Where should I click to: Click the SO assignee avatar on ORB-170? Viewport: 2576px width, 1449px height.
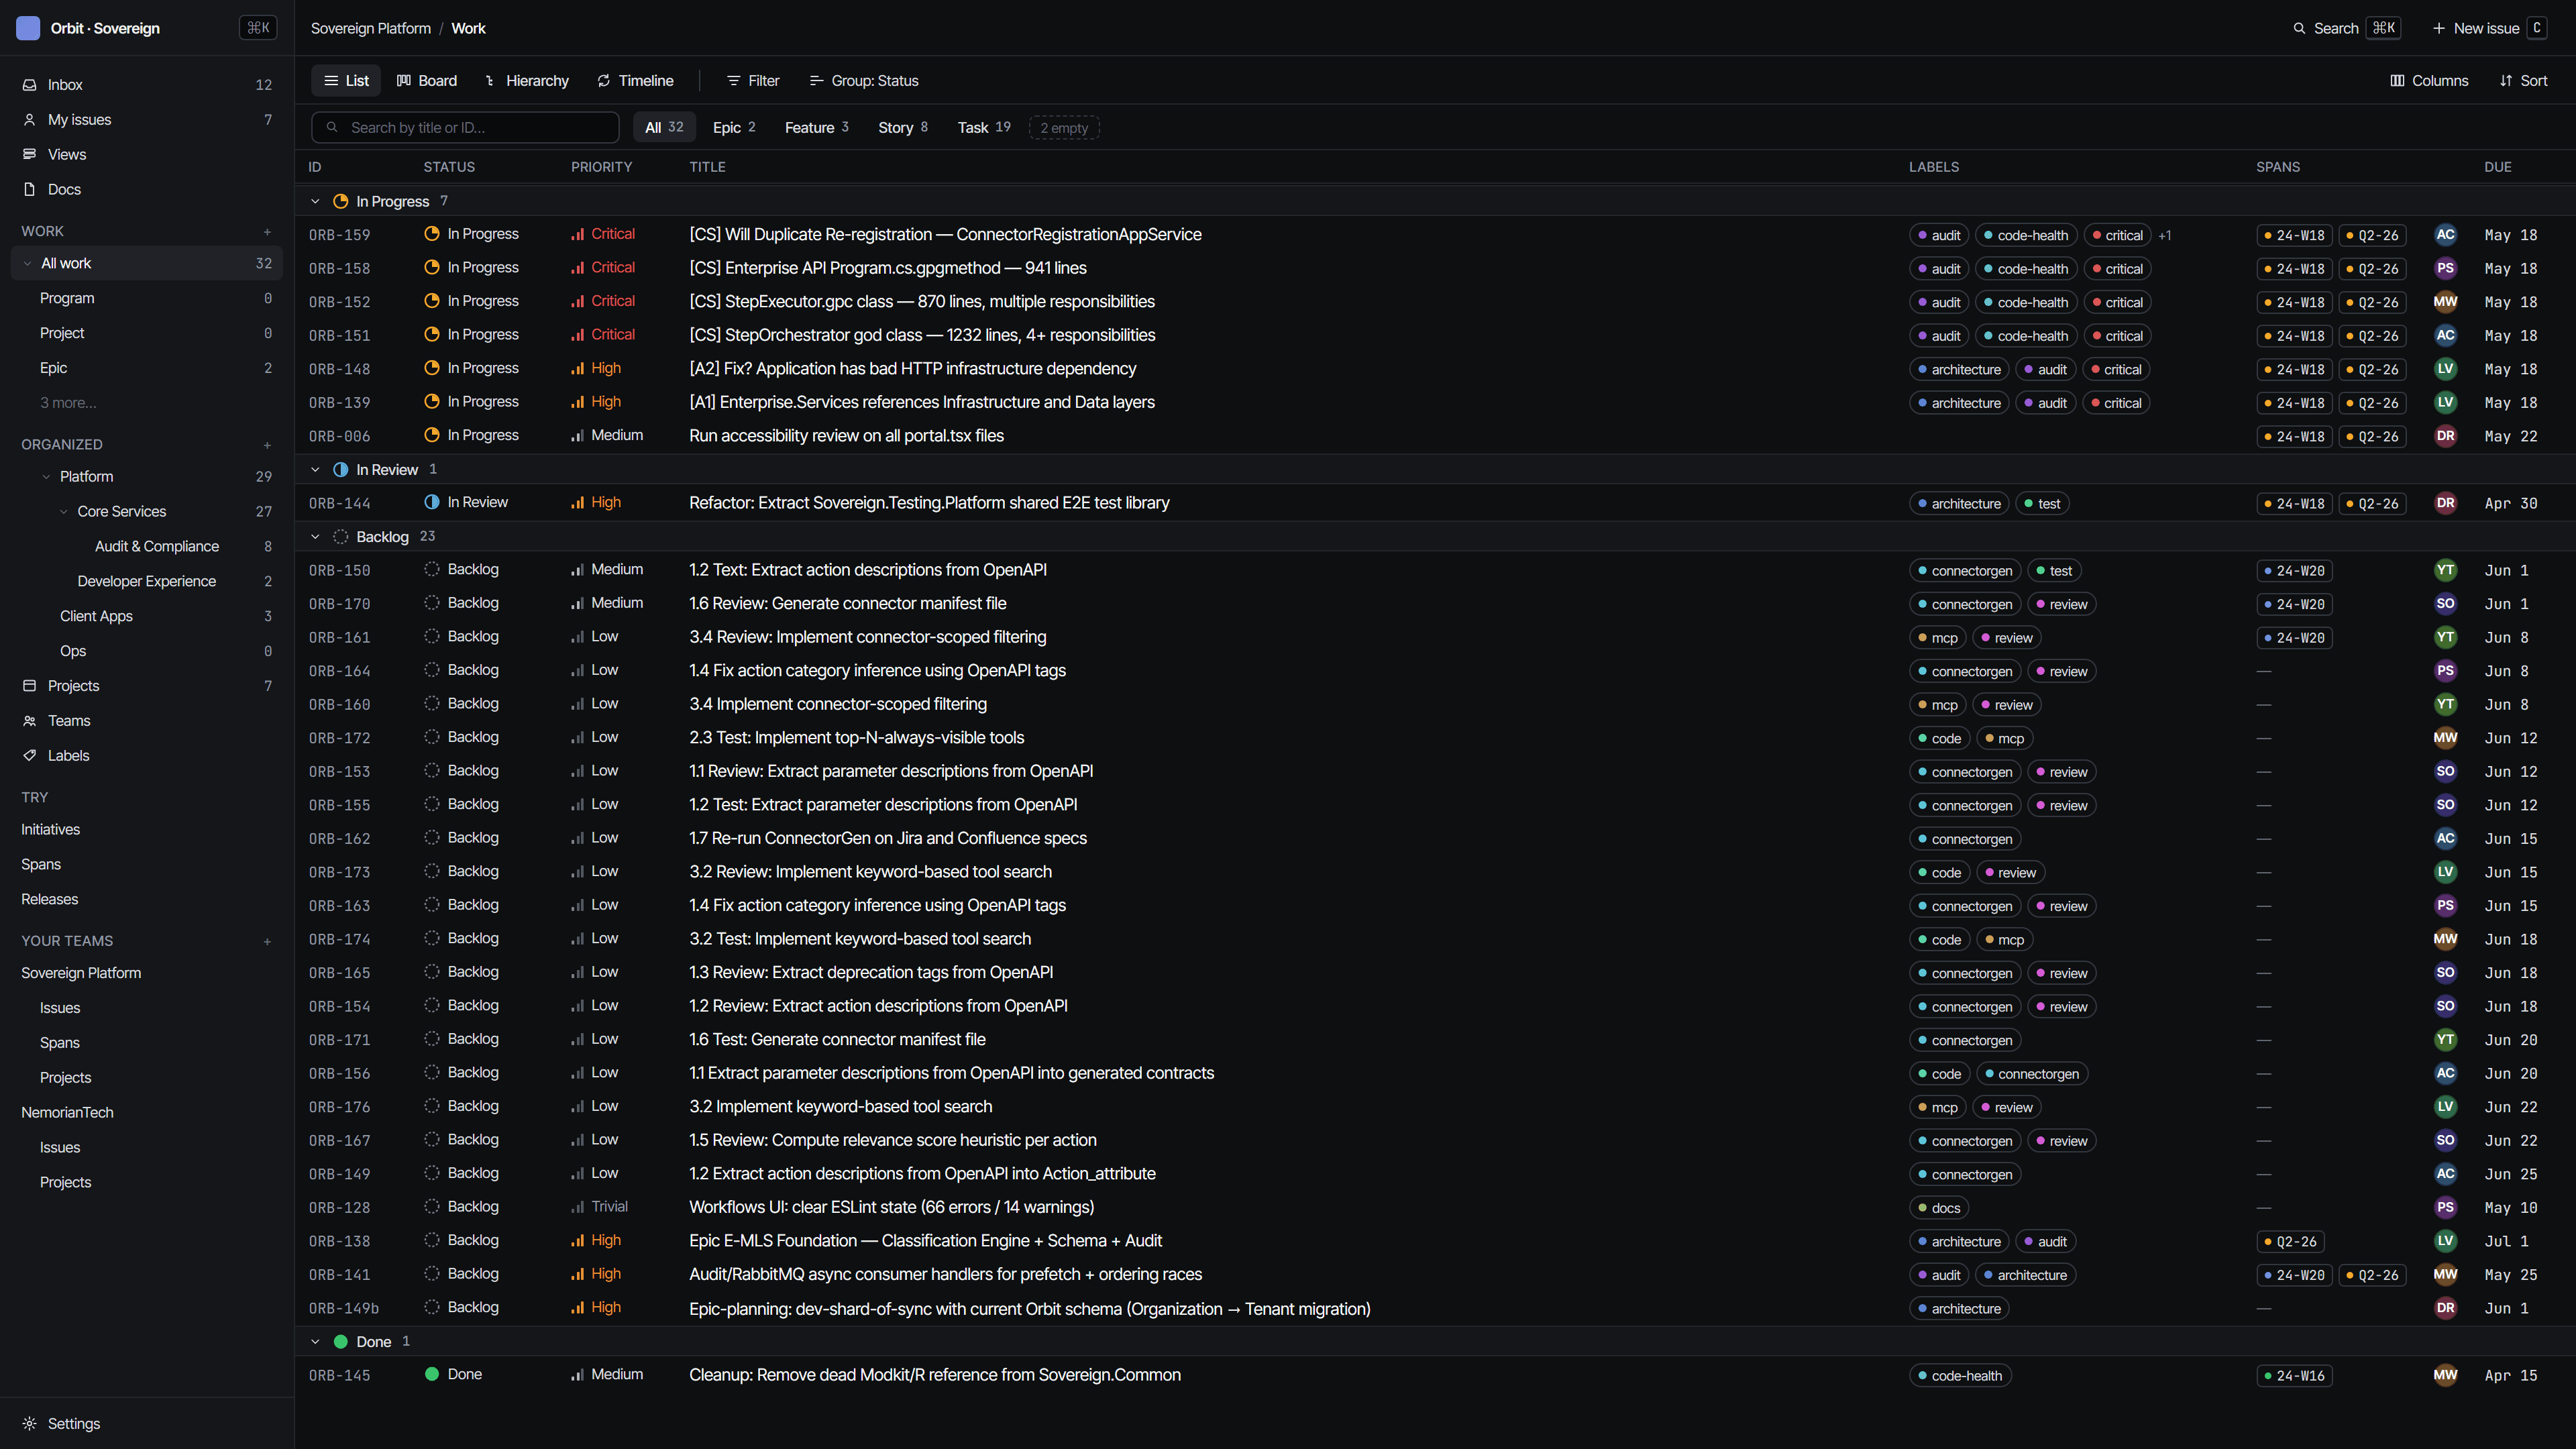click(x=2445, y=604)
